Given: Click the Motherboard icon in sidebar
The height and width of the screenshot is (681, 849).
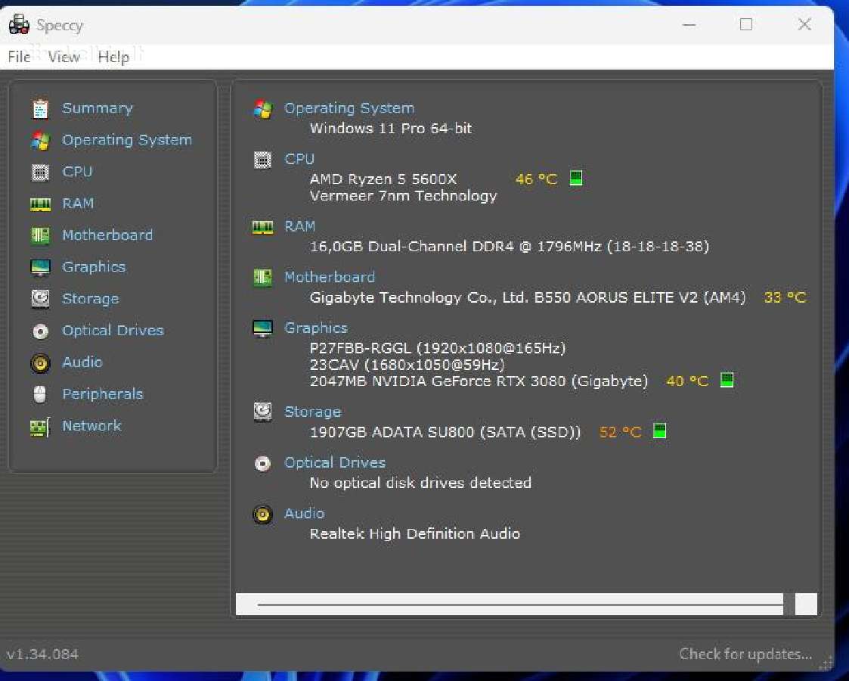Looking at the screenshot, I should (40, 235).
